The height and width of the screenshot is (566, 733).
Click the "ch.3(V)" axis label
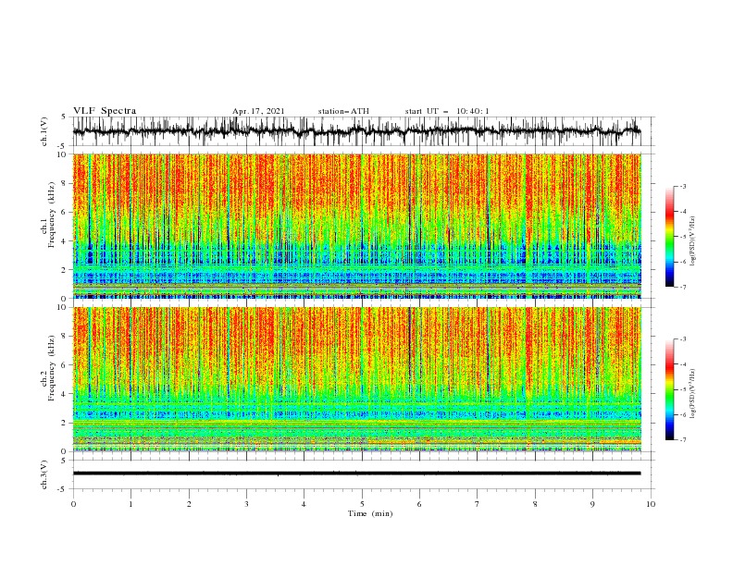(x=44, y=474)
